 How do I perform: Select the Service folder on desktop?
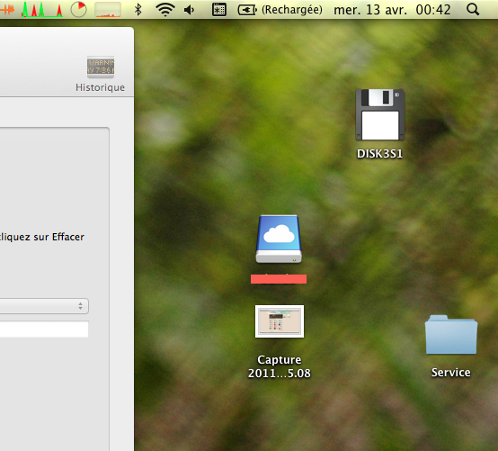pos(451,335)
